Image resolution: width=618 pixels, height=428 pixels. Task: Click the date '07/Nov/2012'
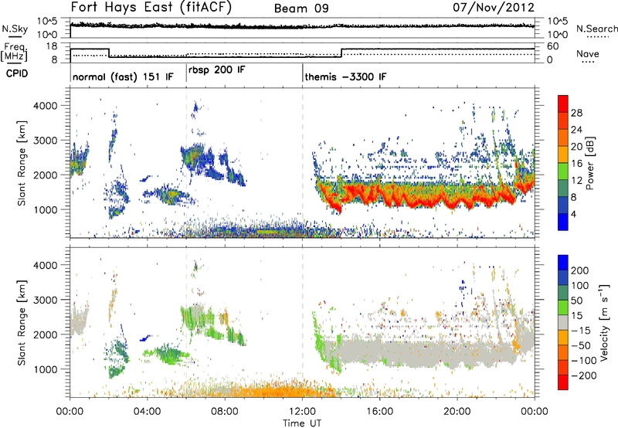tap(494, 8)
